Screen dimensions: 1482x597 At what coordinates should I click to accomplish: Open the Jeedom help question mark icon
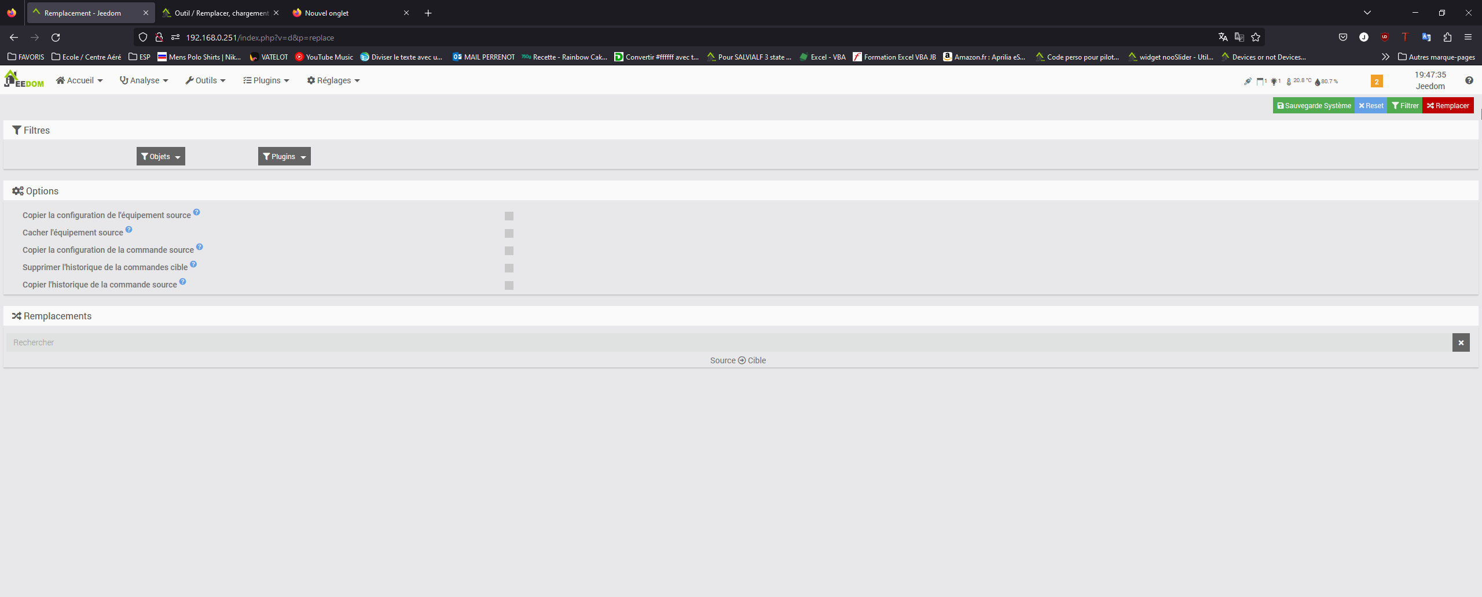pyautogui.click(x=1469, y=80)
